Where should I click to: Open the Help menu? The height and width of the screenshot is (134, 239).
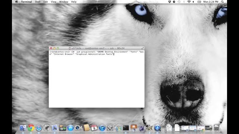[x=74, y=2]
